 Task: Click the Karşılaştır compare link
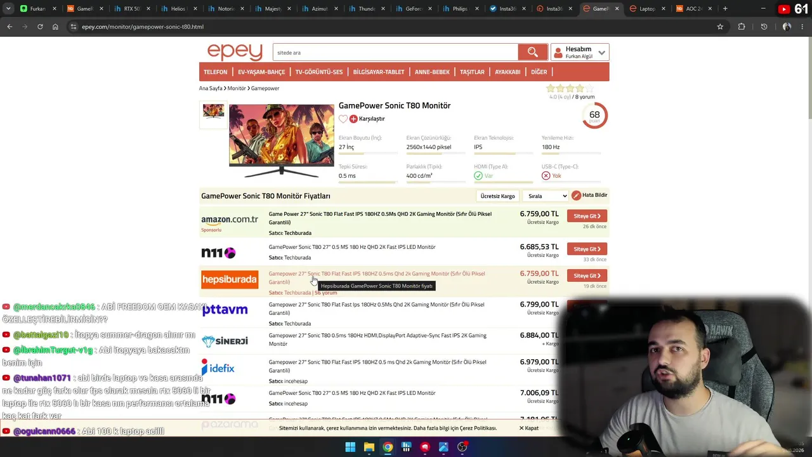coord(372,119)
